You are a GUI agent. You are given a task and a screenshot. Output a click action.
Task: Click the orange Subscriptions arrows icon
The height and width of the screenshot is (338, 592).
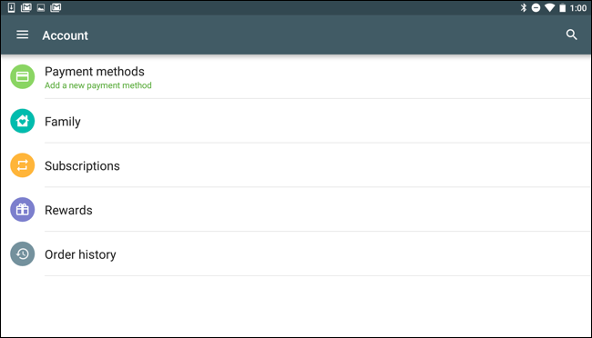(x=22, y=165)
